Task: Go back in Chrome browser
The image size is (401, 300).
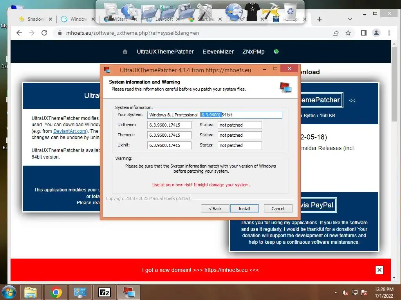Action: 19,33
